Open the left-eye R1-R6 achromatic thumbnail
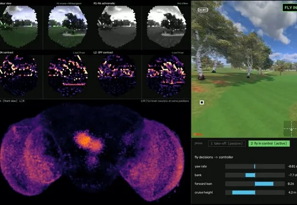The image size is (297, 205). pos(117,26)
